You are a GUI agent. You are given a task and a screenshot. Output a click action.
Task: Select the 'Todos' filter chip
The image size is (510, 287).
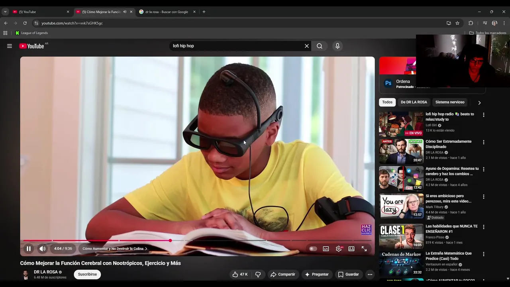[387, 102]
